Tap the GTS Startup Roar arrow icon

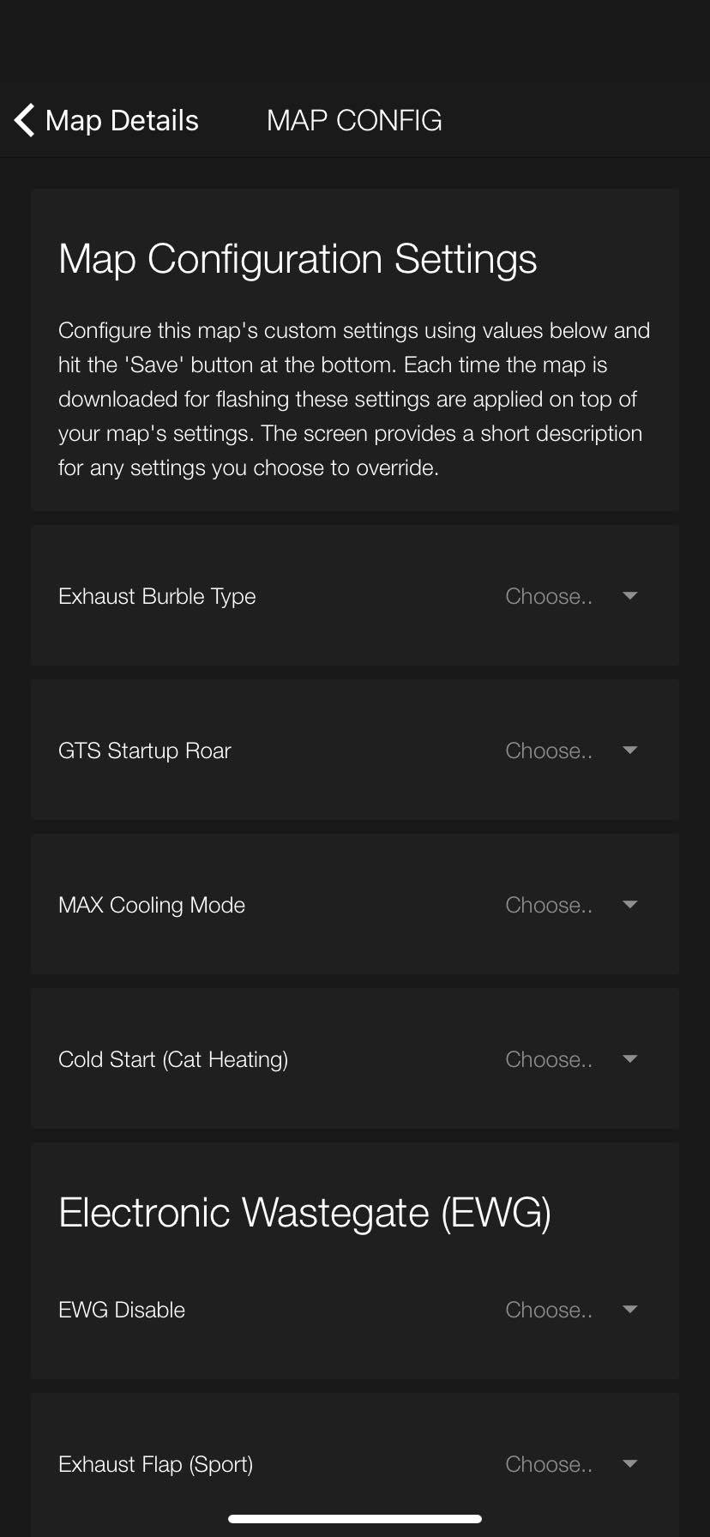(x=630, y=750)
